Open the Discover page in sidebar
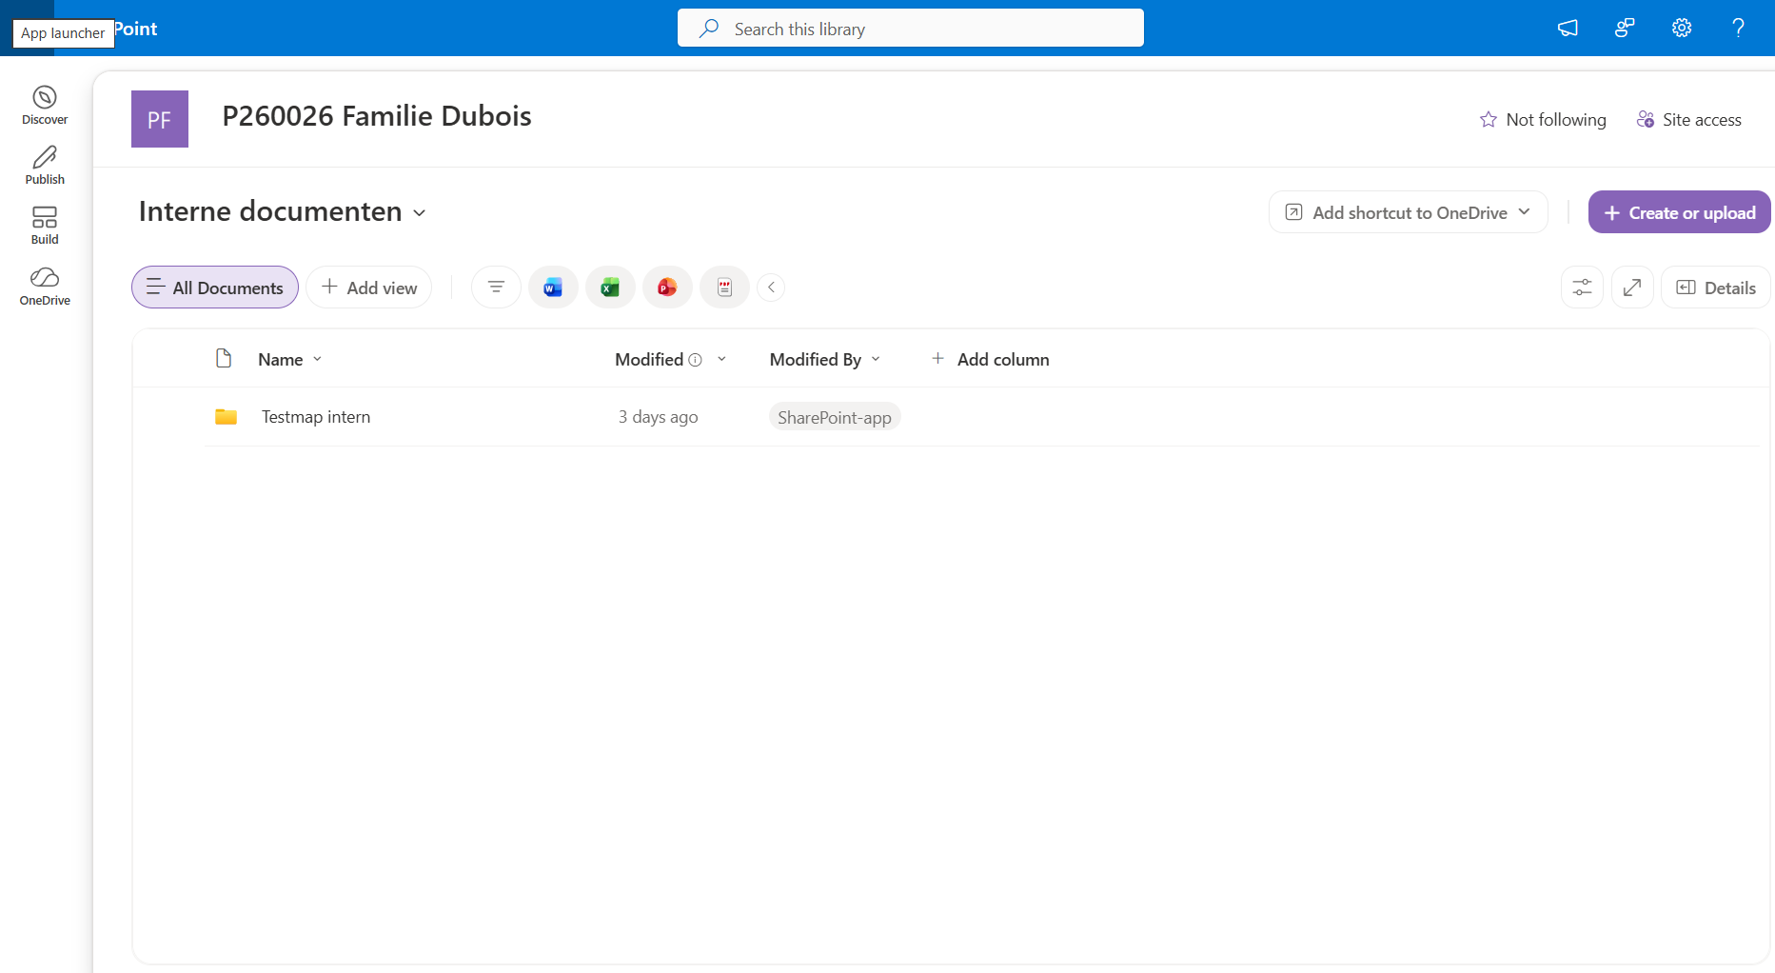Screen dimensions: 1775x973 click(x=45, y=105)
